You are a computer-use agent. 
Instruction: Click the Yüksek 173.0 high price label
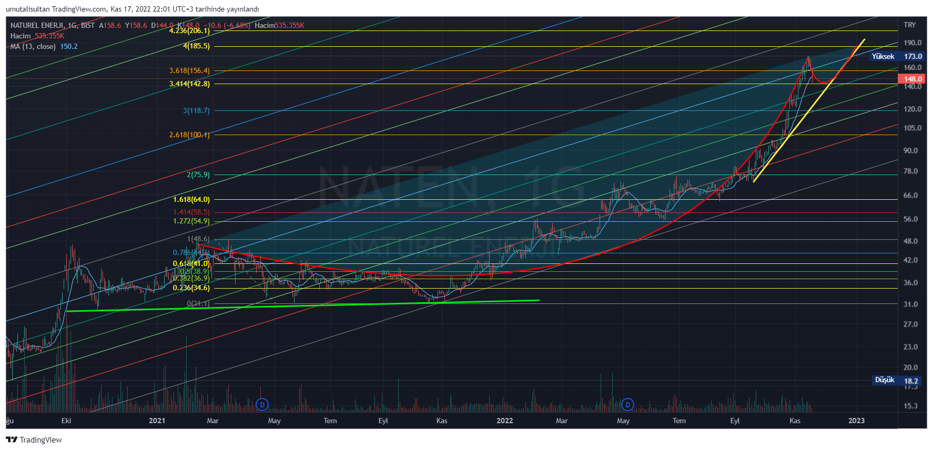897,56
